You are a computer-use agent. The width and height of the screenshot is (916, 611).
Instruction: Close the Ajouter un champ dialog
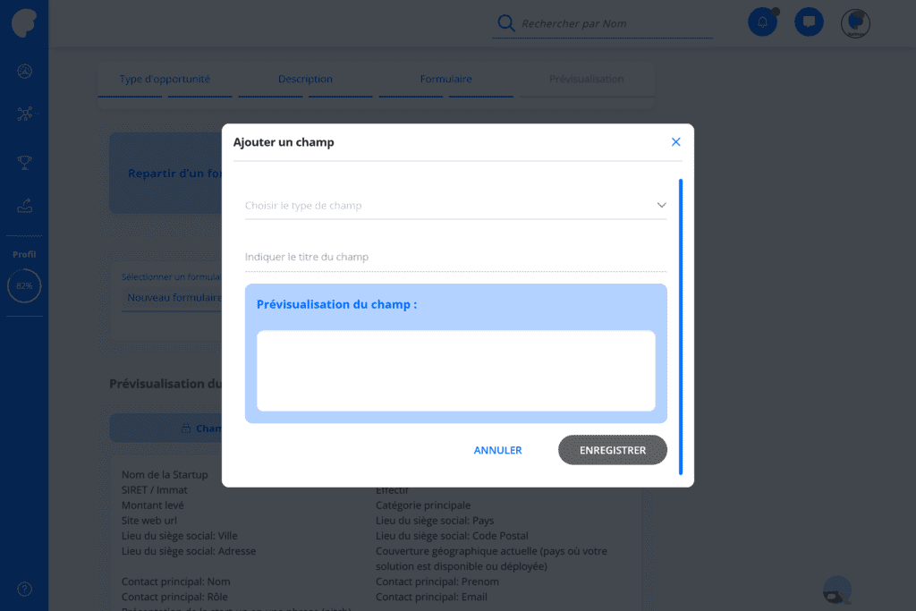coord(676,142)
